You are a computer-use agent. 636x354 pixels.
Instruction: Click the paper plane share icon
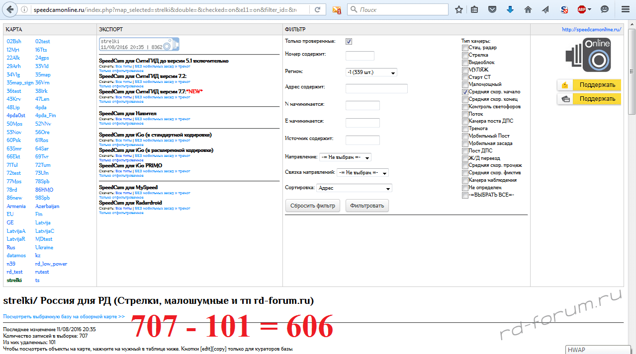(545, 9)
